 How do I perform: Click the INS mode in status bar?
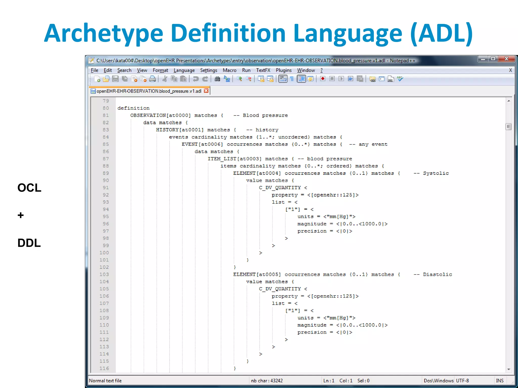point(500,381)
